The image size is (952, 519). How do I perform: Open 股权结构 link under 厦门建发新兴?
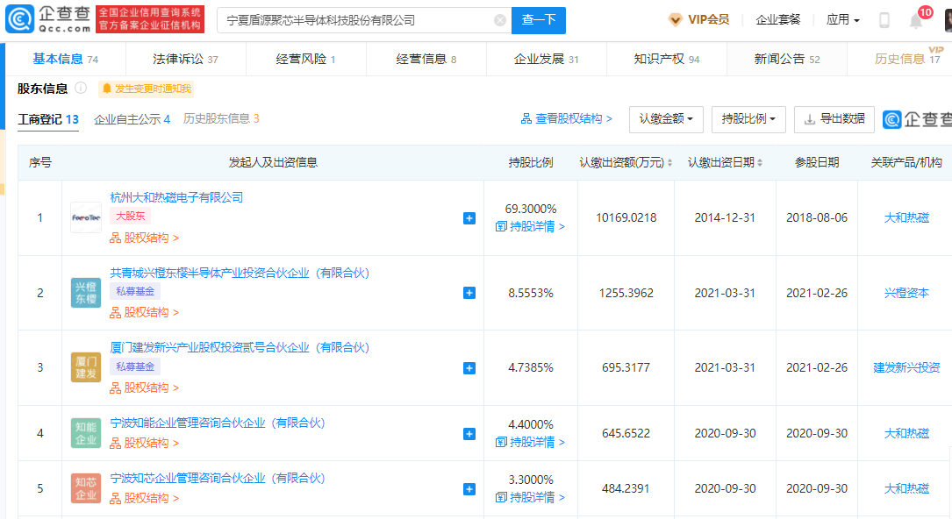pos(145,387)
